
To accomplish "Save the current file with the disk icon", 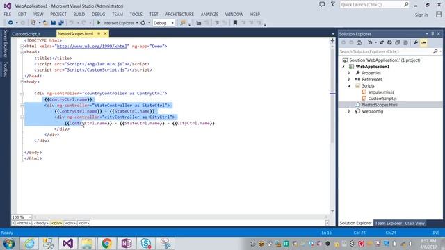I will (x=53, y=23).
